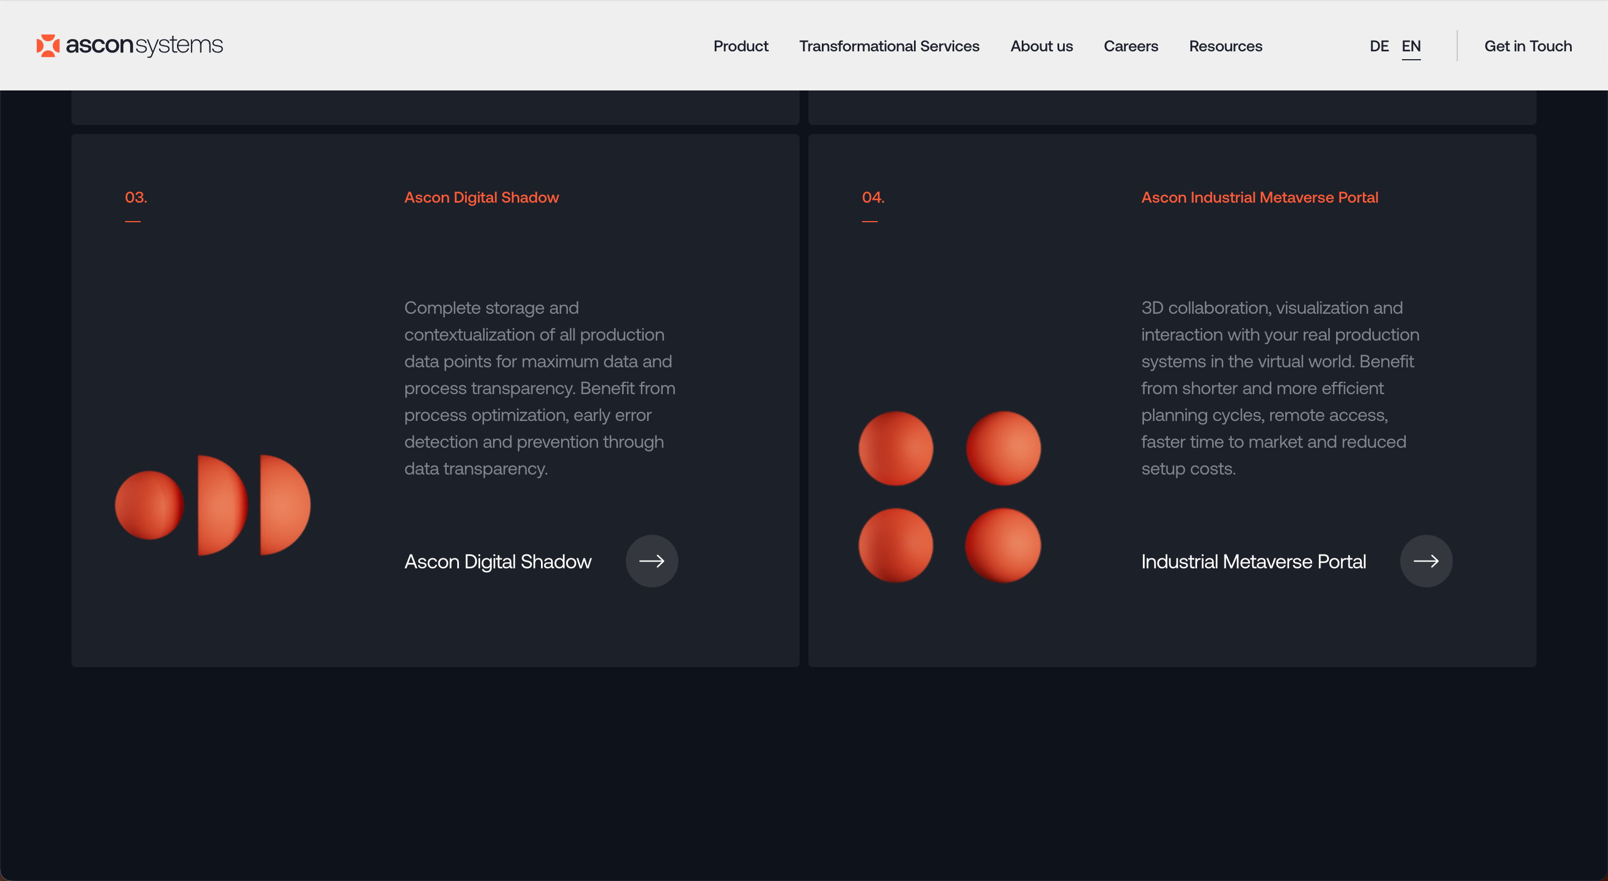This screenshot has height=881, width=1608.
Task: Open the Product menu
Action: point(740,46)
